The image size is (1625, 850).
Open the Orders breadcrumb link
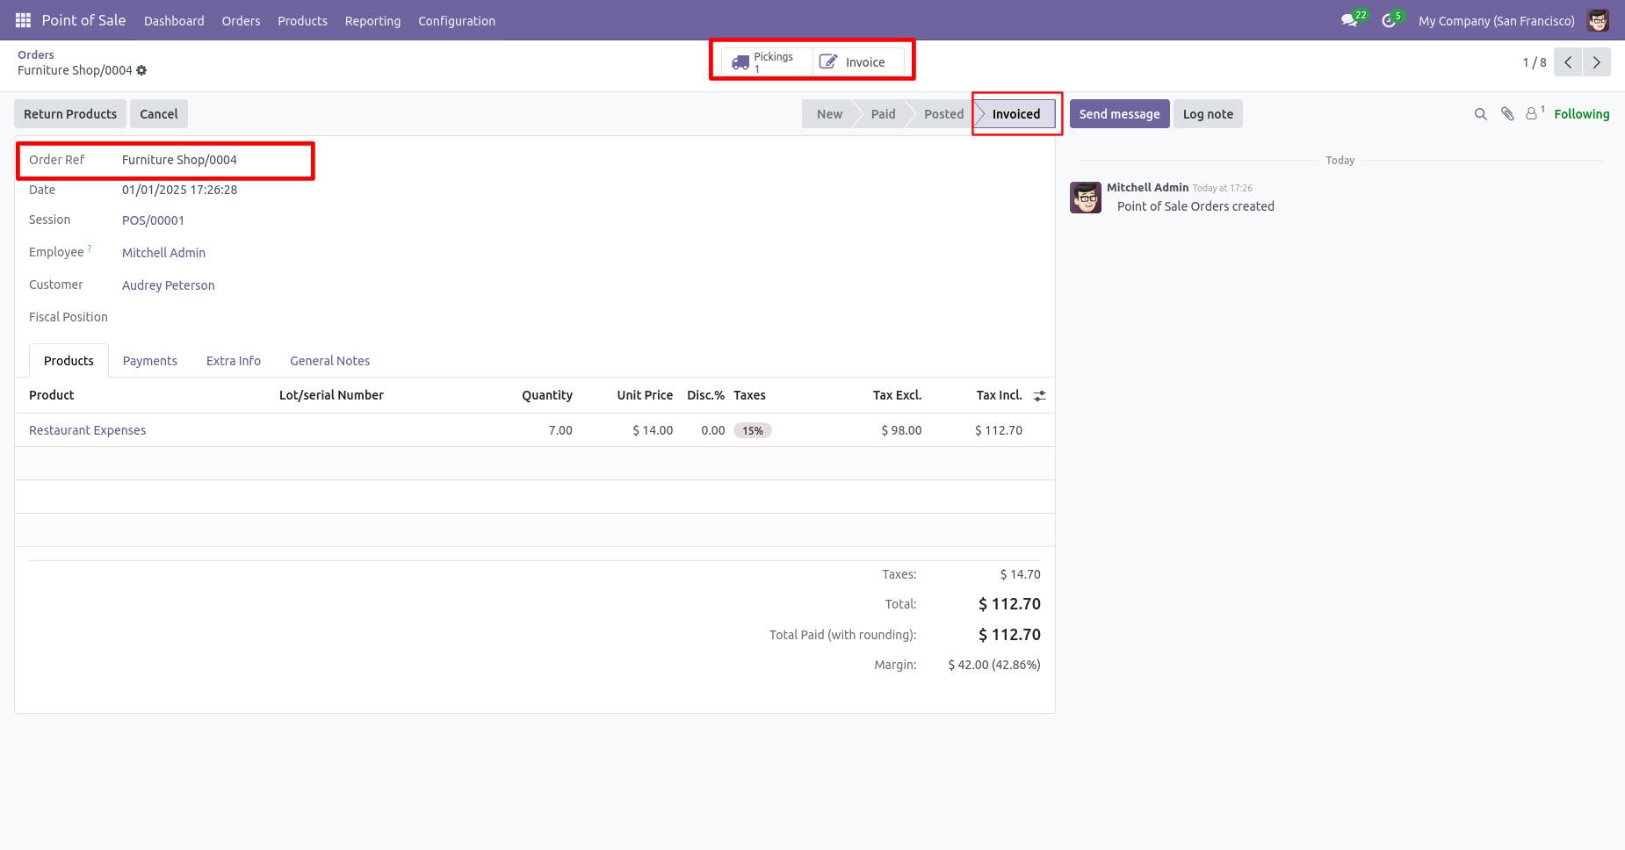coord(36,54)
